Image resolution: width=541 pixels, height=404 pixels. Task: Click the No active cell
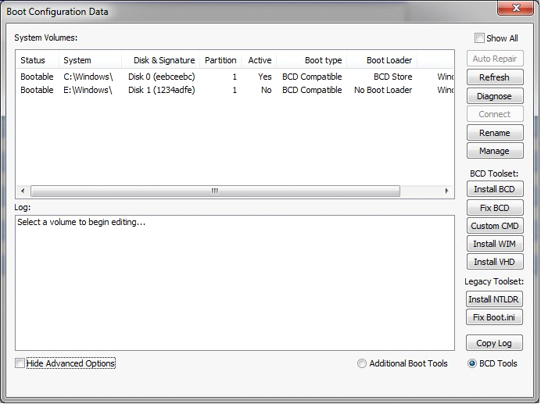[266, 90]
